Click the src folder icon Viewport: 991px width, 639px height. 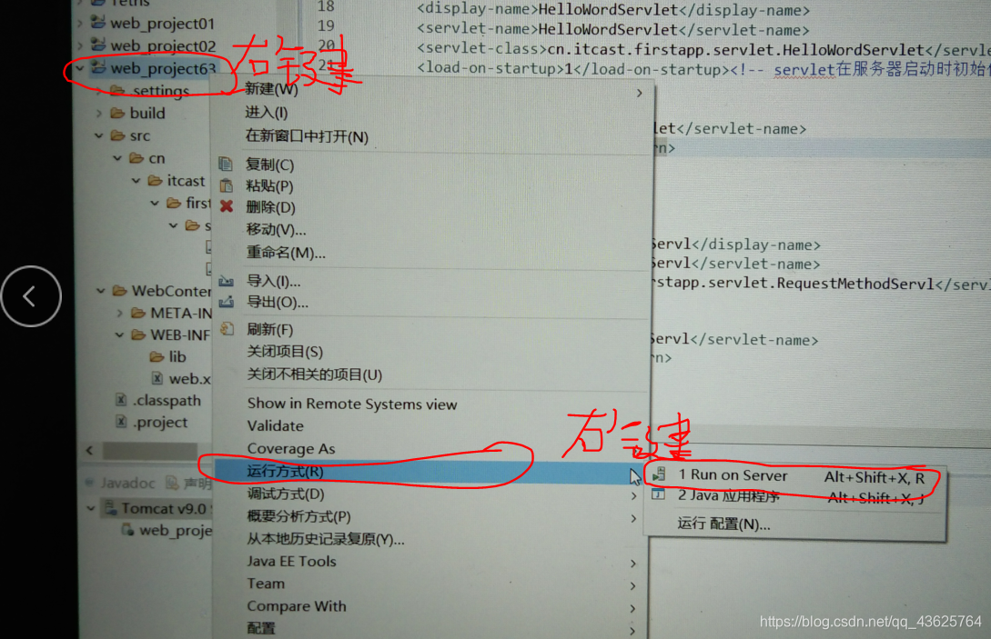pyautogui.click(x=117, y=135)
